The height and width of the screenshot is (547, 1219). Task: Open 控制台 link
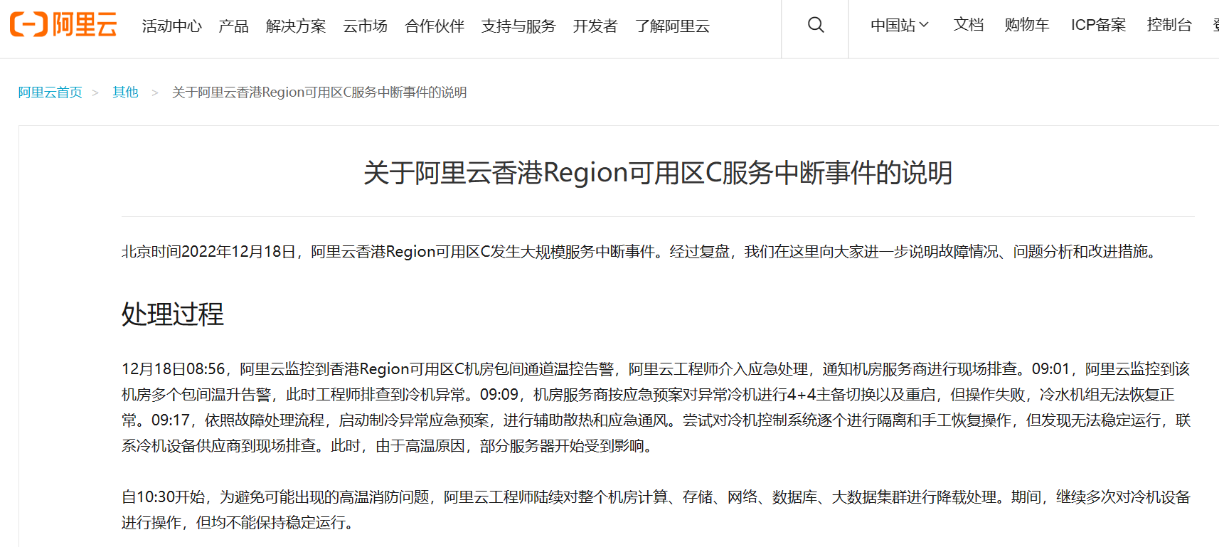click(1169, 25)
